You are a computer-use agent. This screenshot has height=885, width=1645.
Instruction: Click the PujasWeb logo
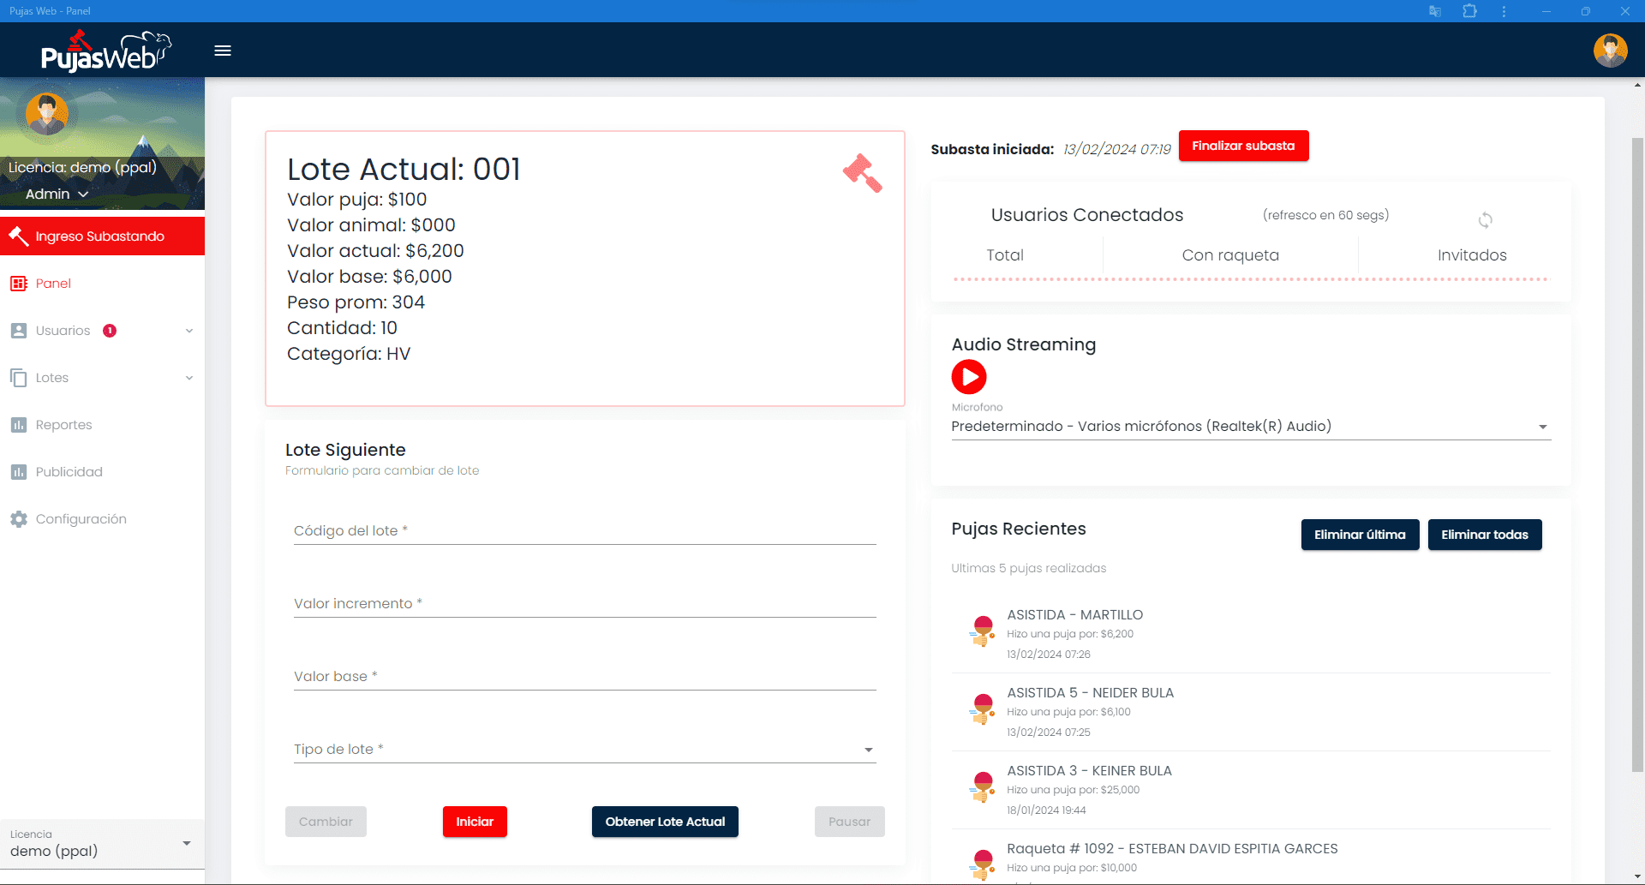(105, 51)
